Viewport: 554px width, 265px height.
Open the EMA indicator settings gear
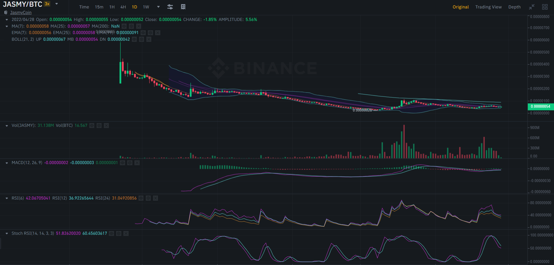(150, 33)
